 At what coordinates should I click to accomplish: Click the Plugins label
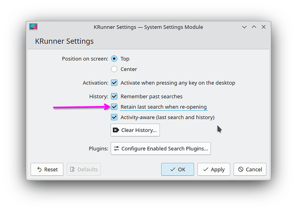[99, 149]
